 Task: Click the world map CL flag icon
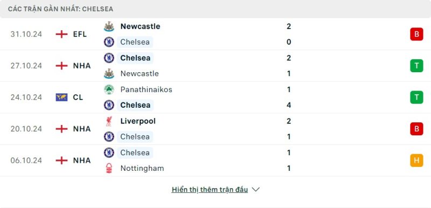[61, 98]
